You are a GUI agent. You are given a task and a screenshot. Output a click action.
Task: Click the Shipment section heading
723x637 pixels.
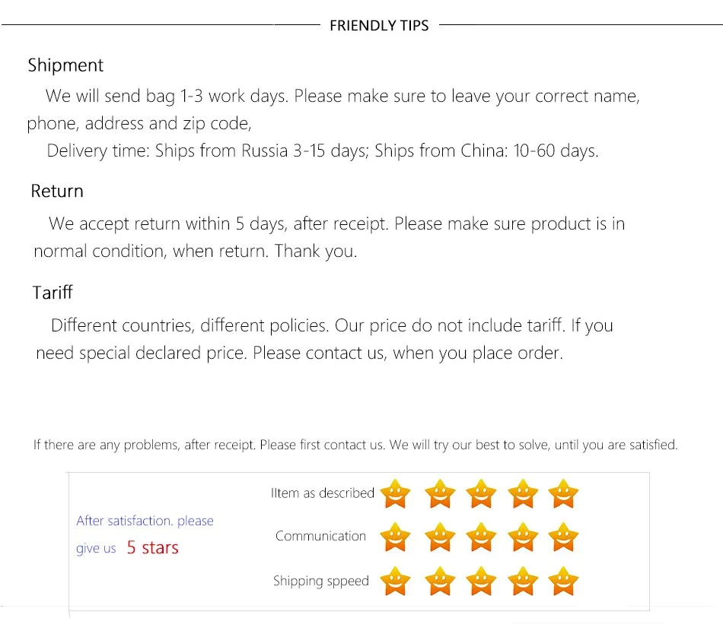[x=65, y=65]
